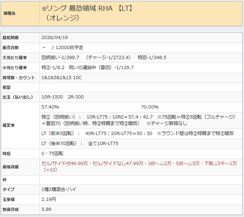Click the 賞球数・カウント label
Screen dimensions: 244x217
[19, 78]
